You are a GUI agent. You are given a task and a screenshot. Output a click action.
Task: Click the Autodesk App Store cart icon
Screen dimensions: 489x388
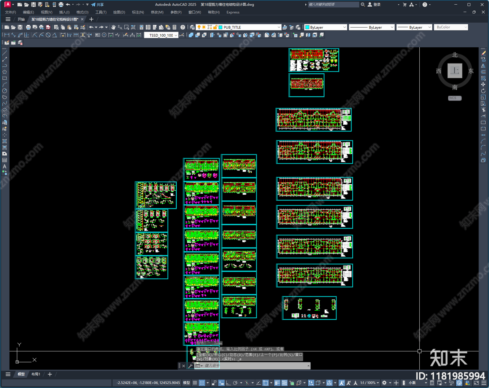point(405,5)
